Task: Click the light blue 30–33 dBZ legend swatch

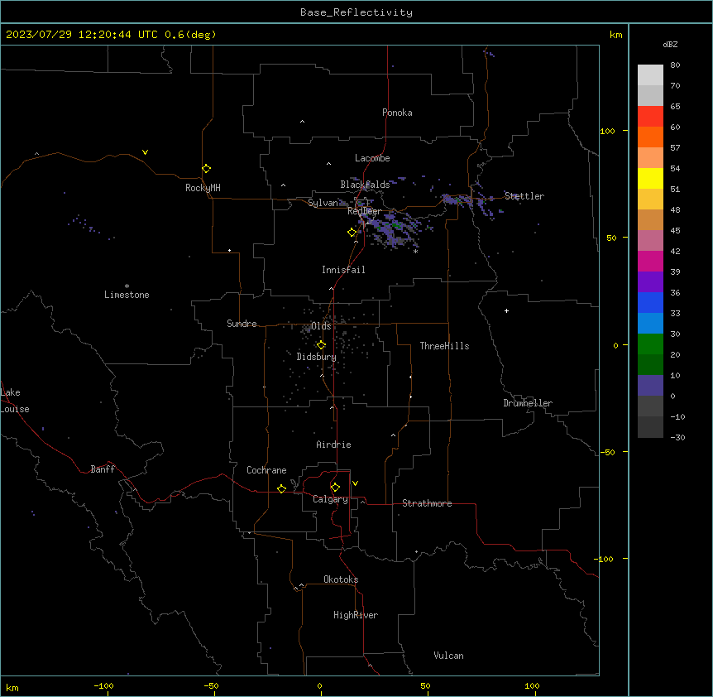Action: (x=650, y=324)
